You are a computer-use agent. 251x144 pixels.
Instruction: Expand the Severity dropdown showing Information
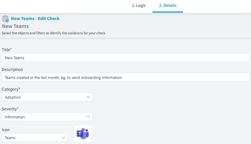tap(47, 117)
